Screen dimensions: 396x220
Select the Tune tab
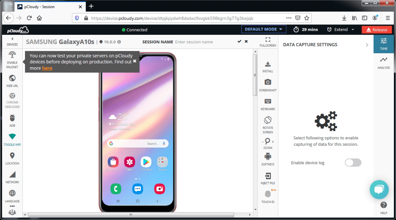pos(384,44)
